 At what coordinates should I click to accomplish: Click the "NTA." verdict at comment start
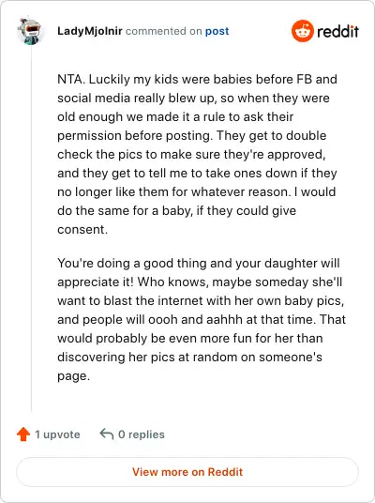(71, 79)
